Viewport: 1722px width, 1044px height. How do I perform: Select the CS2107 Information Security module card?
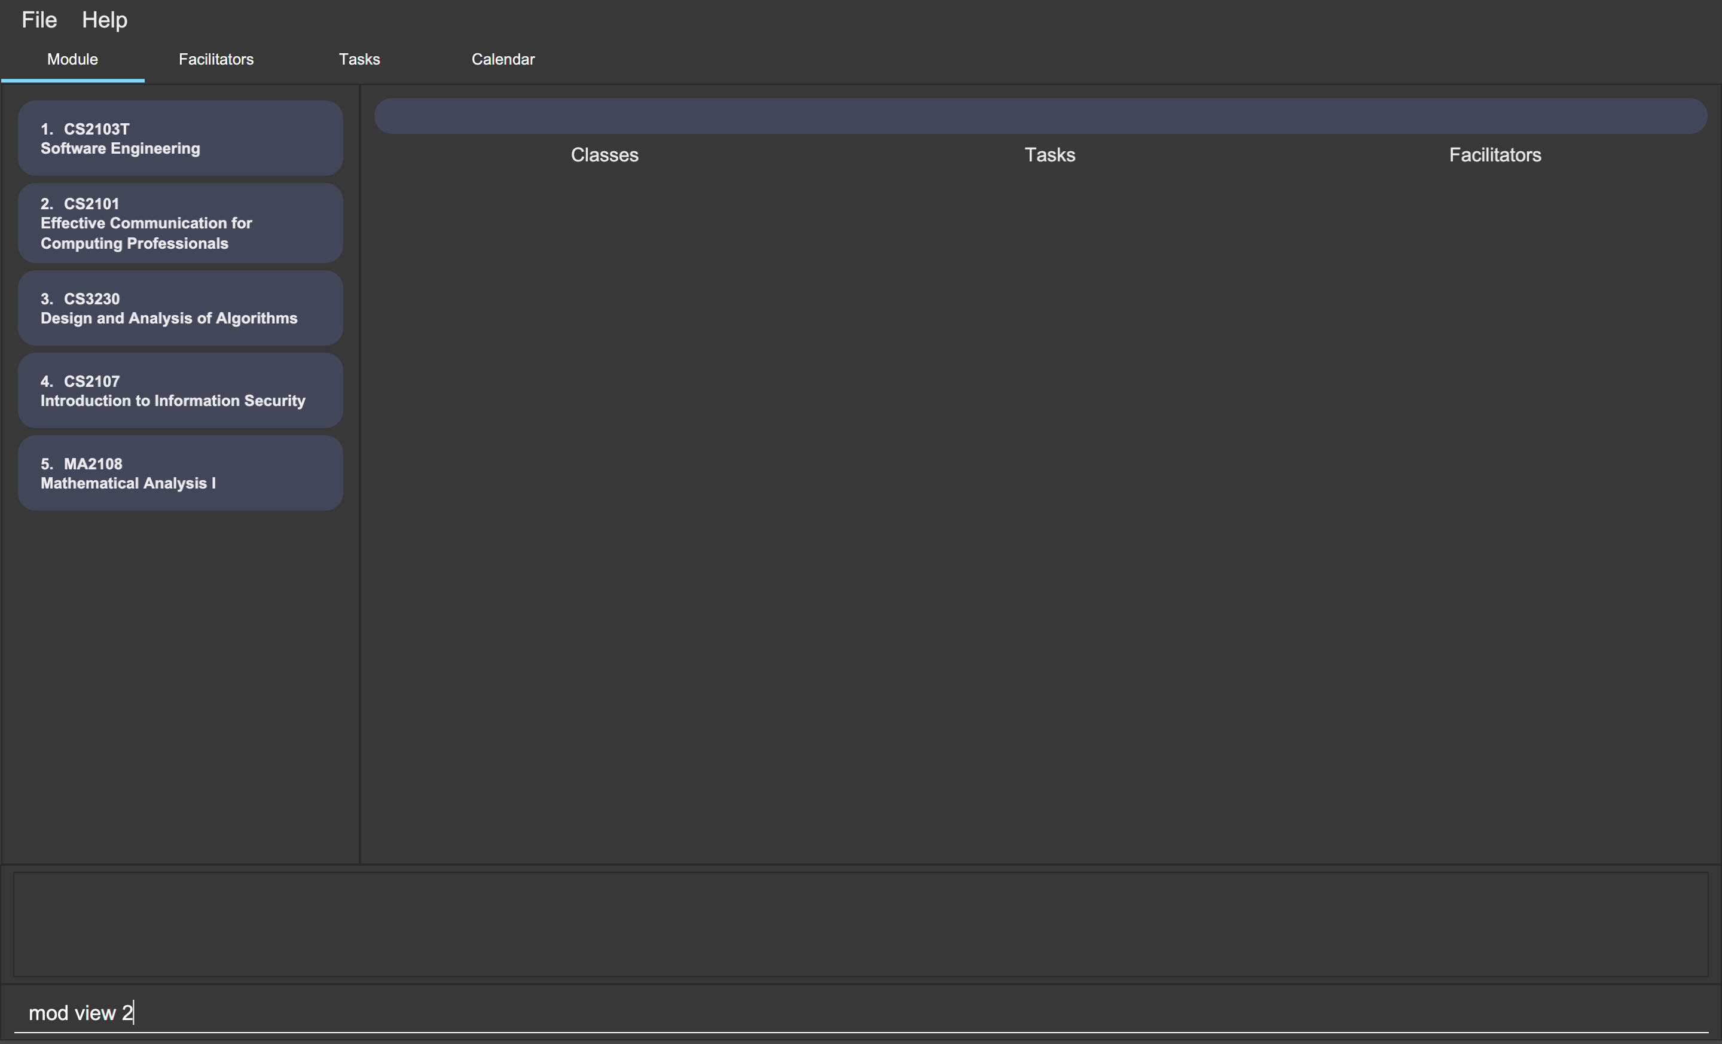(x=181, y=390)
